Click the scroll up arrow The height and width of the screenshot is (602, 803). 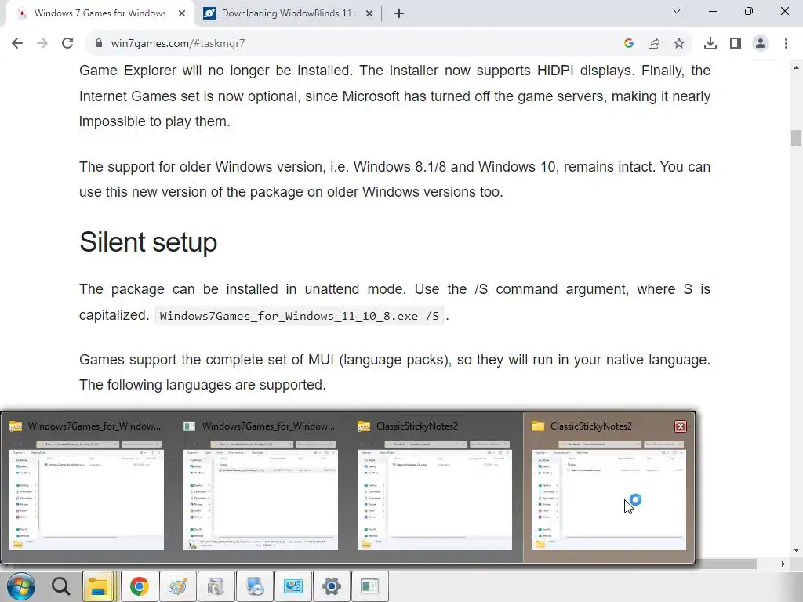[796, 67]
